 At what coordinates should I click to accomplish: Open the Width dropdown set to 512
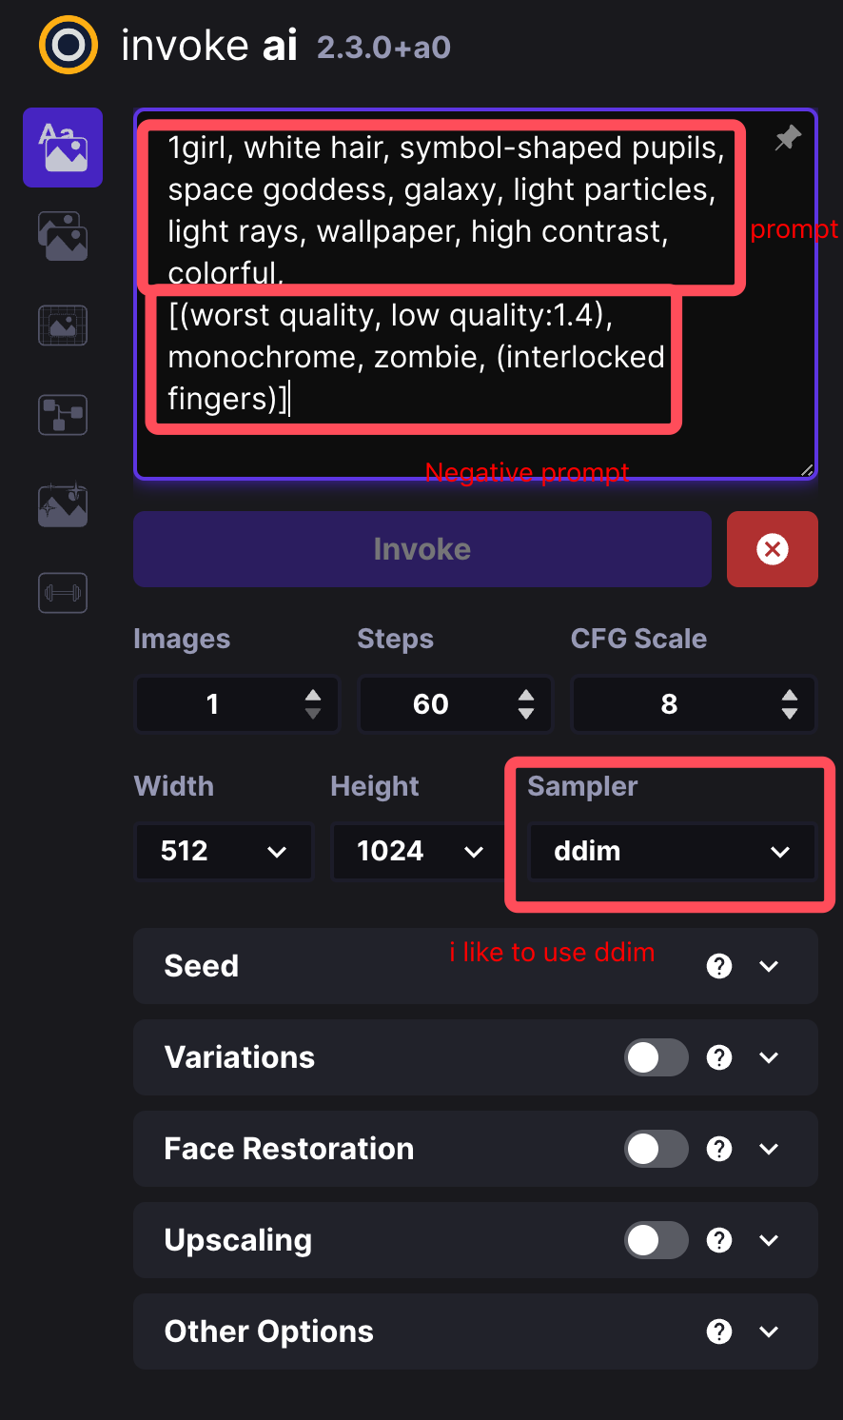224,851
